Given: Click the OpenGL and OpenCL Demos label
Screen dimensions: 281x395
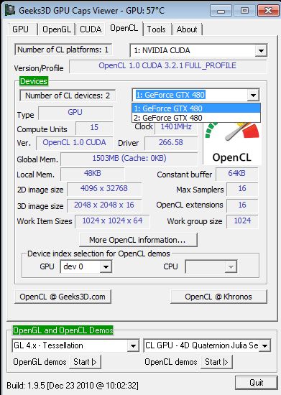Looking at the screenshot, I should point(63,330).
